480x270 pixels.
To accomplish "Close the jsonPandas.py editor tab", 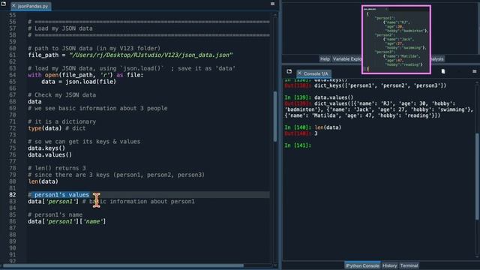I will pyautogui.click(x=13, y=6).
